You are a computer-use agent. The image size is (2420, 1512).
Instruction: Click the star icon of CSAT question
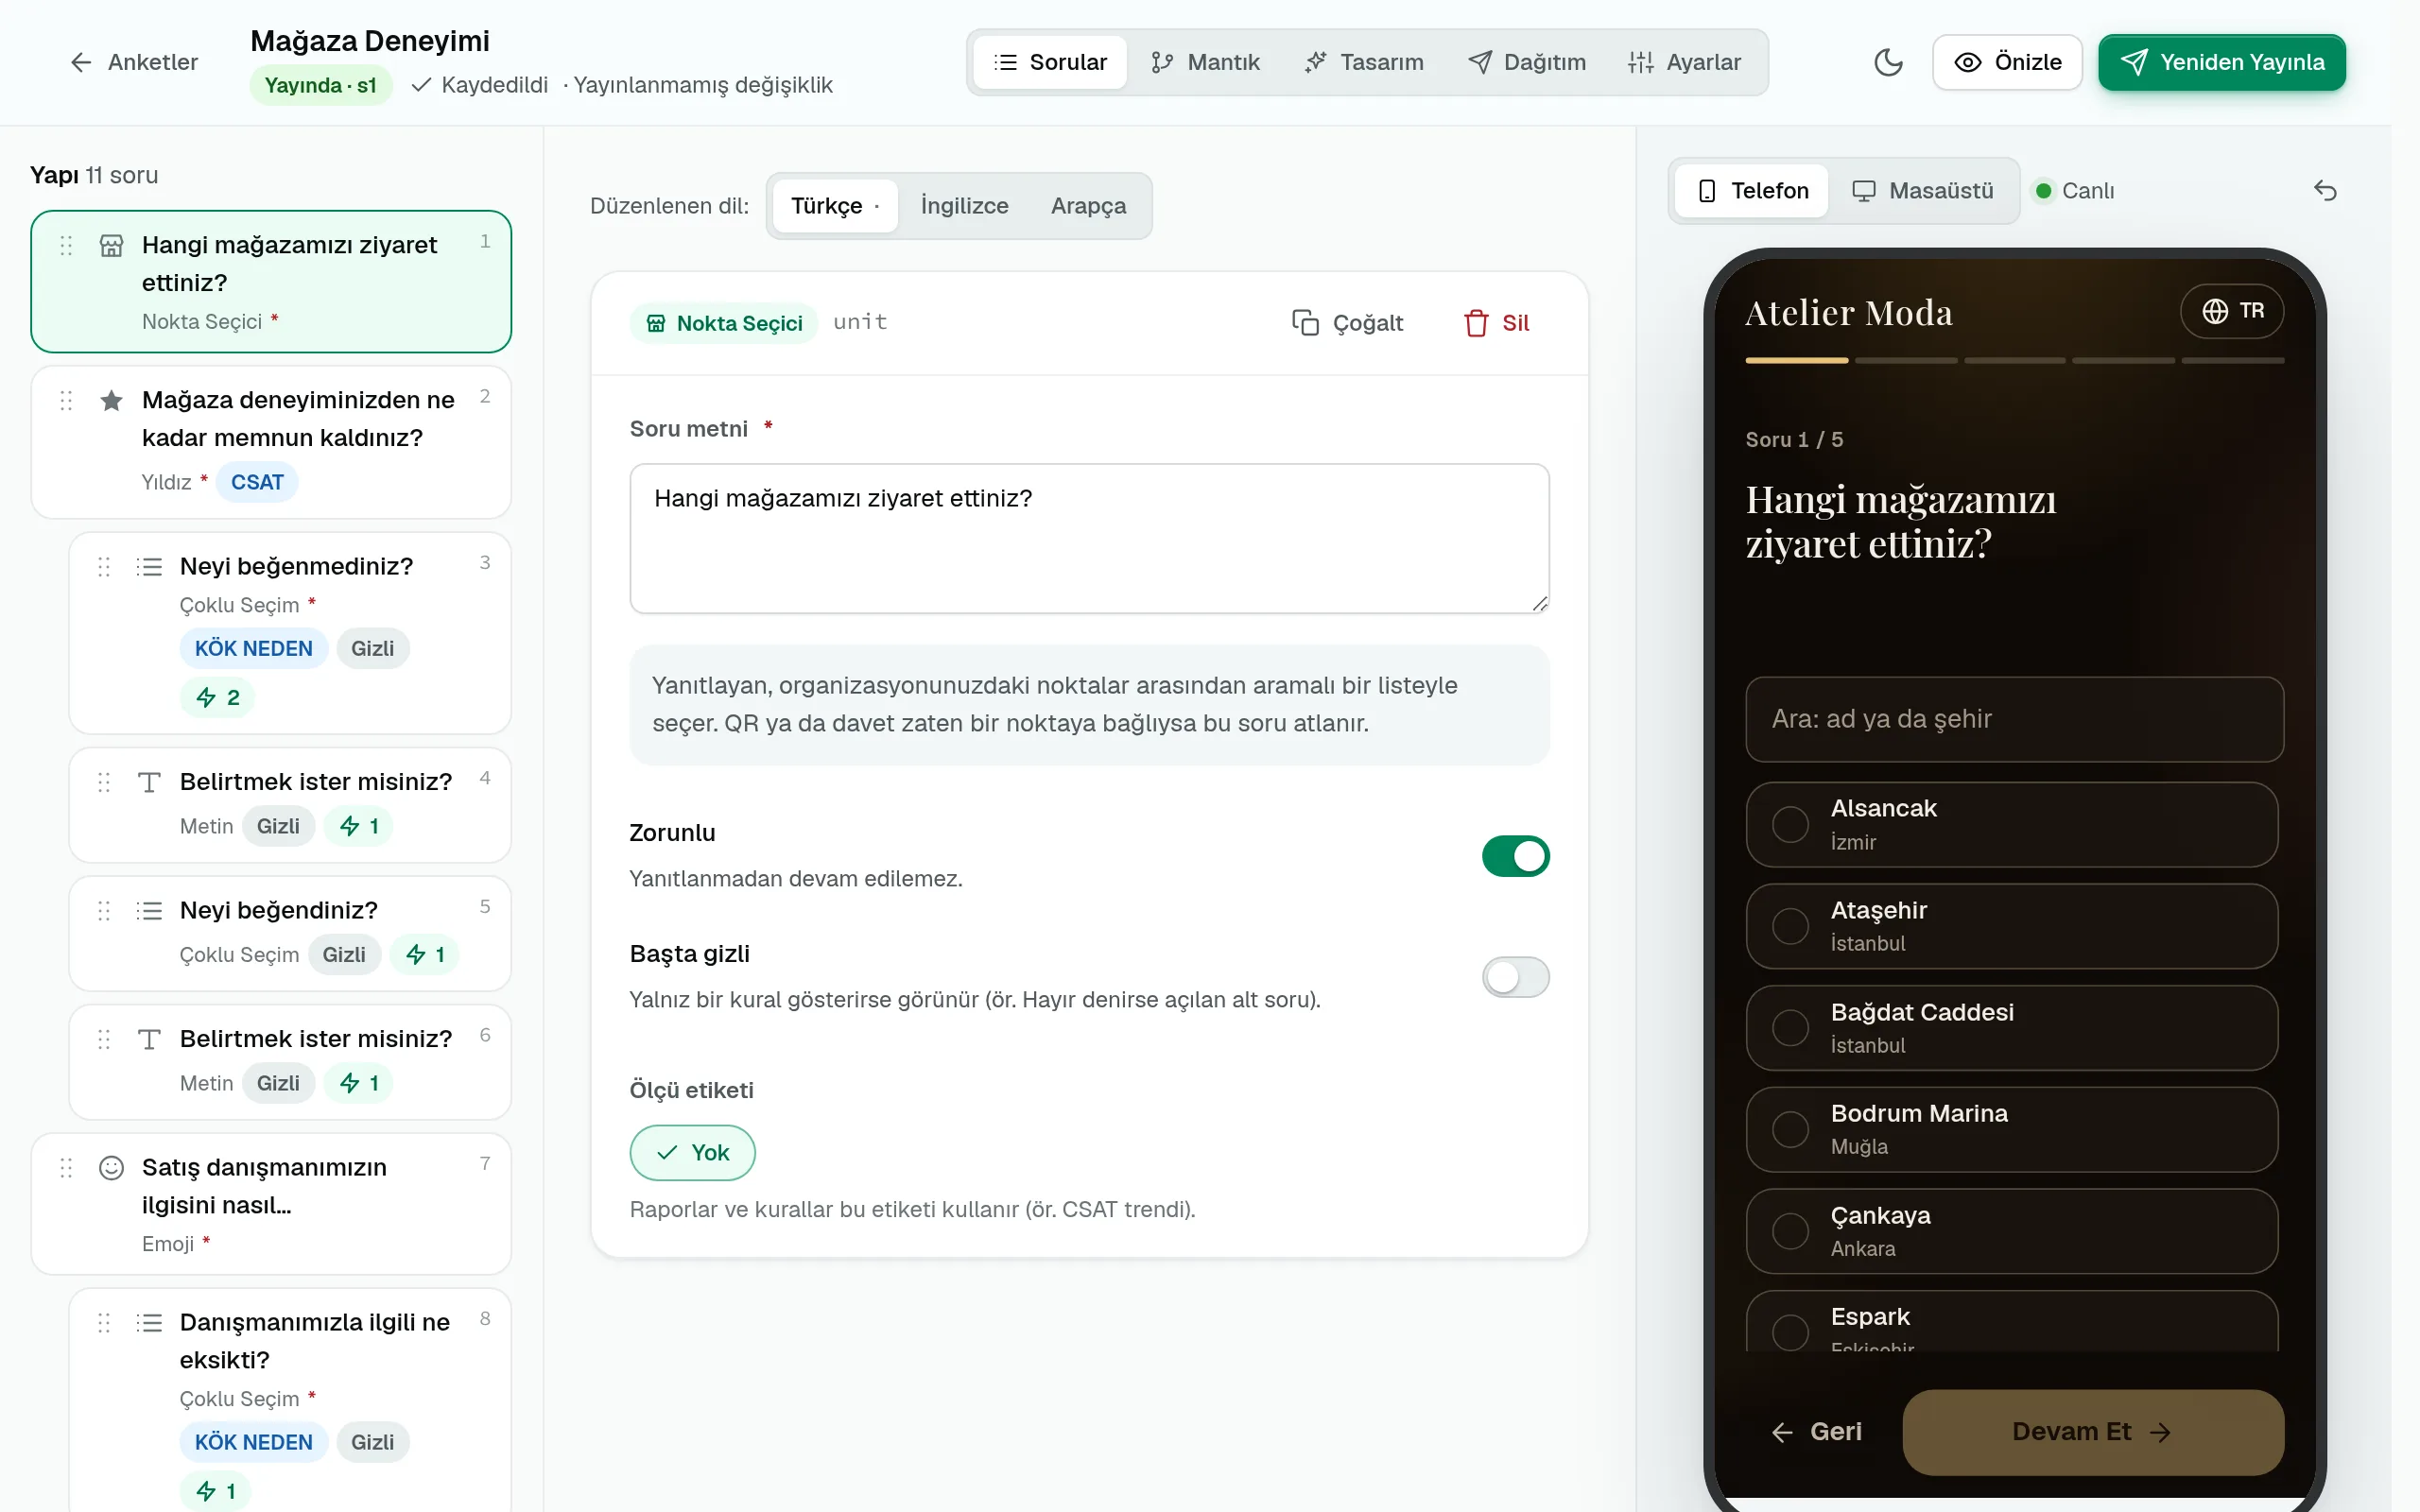coord(111,401)
